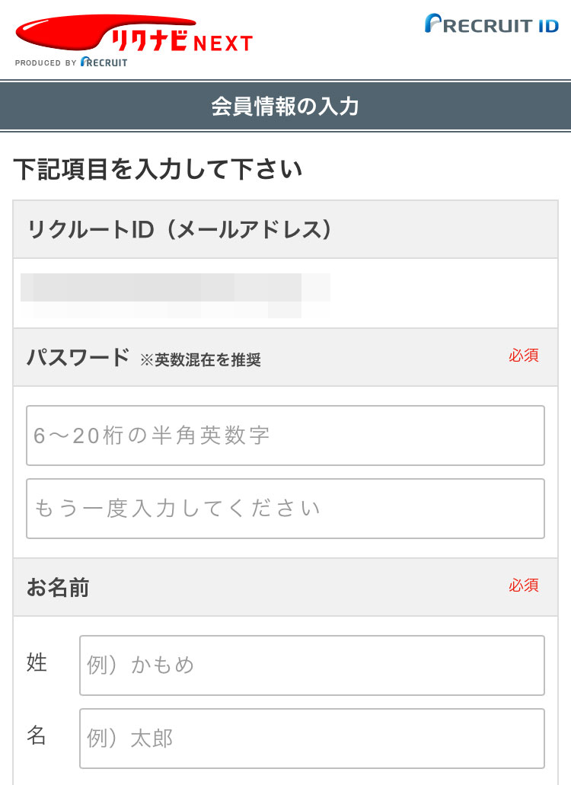Click the blurred email address text

click(175, 295)
